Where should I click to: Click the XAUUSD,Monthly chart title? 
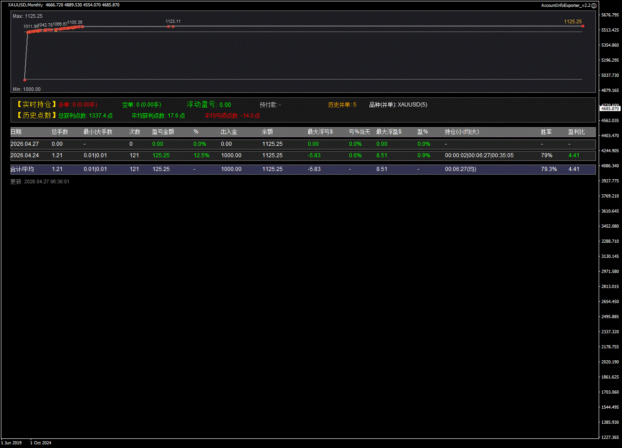pyautogui.click(x=26, y=5)
